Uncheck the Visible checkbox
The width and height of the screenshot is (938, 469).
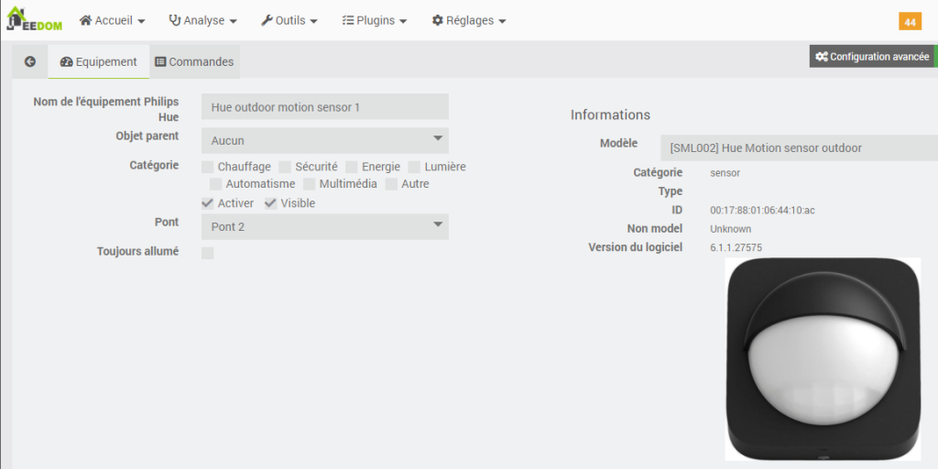[271, 203]
